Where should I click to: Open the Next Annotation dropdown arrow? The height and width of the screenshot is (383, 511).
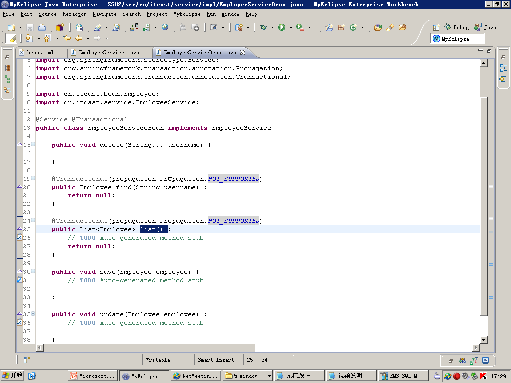[x=39, y=39]
